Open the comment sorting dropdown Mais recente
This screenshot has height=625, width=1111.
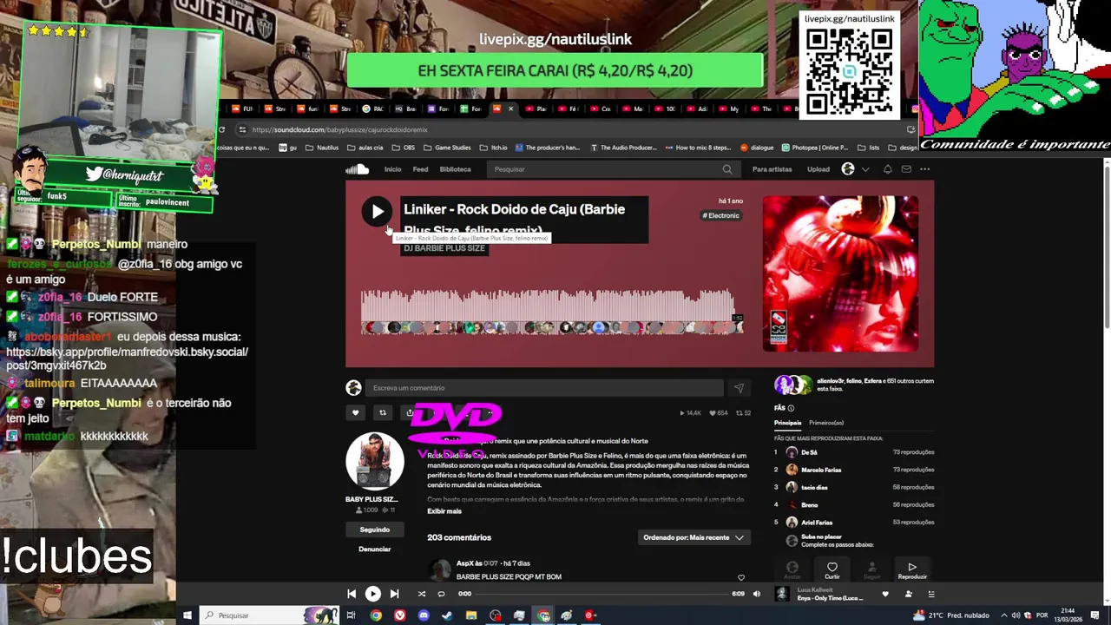(x=694, y=537)
